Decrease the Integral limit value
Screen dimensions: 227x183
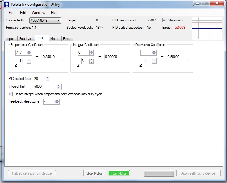point(58,88)
